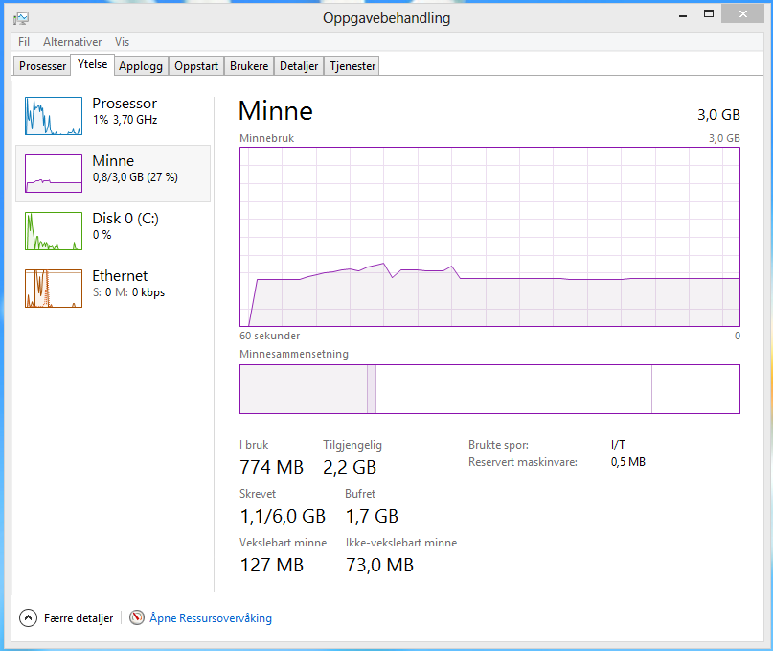Click the Tilgjengelig value 2,2 GB
This screenshot has width=773, height=651.
(350, 467)
